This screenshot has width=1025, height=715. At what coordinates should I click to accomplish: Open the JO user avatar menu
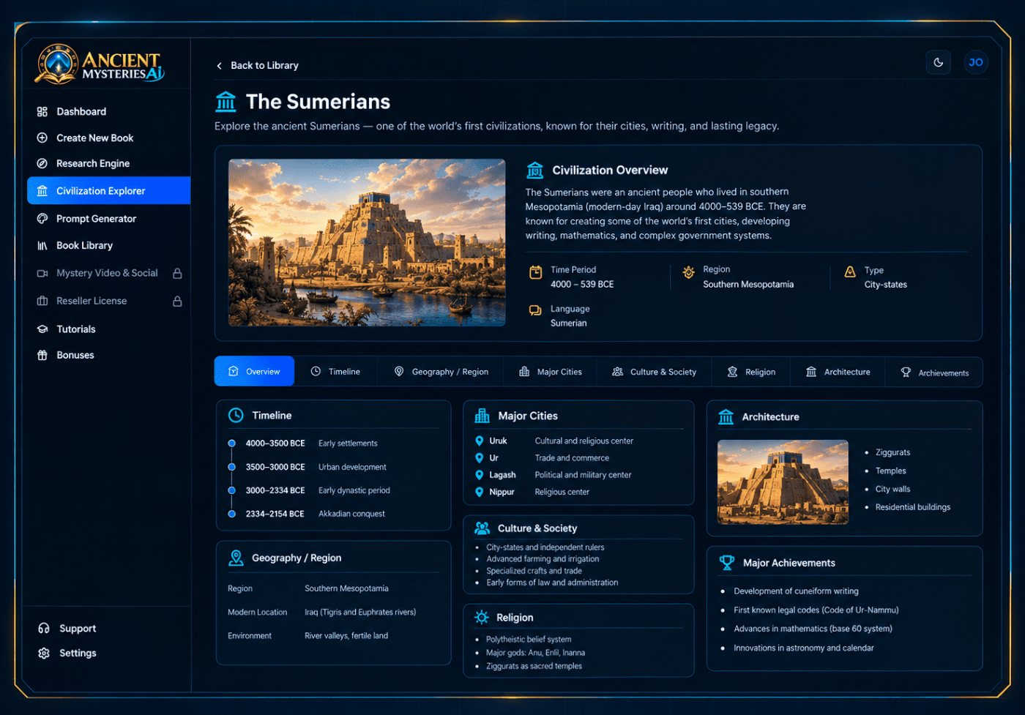[975, 62]
